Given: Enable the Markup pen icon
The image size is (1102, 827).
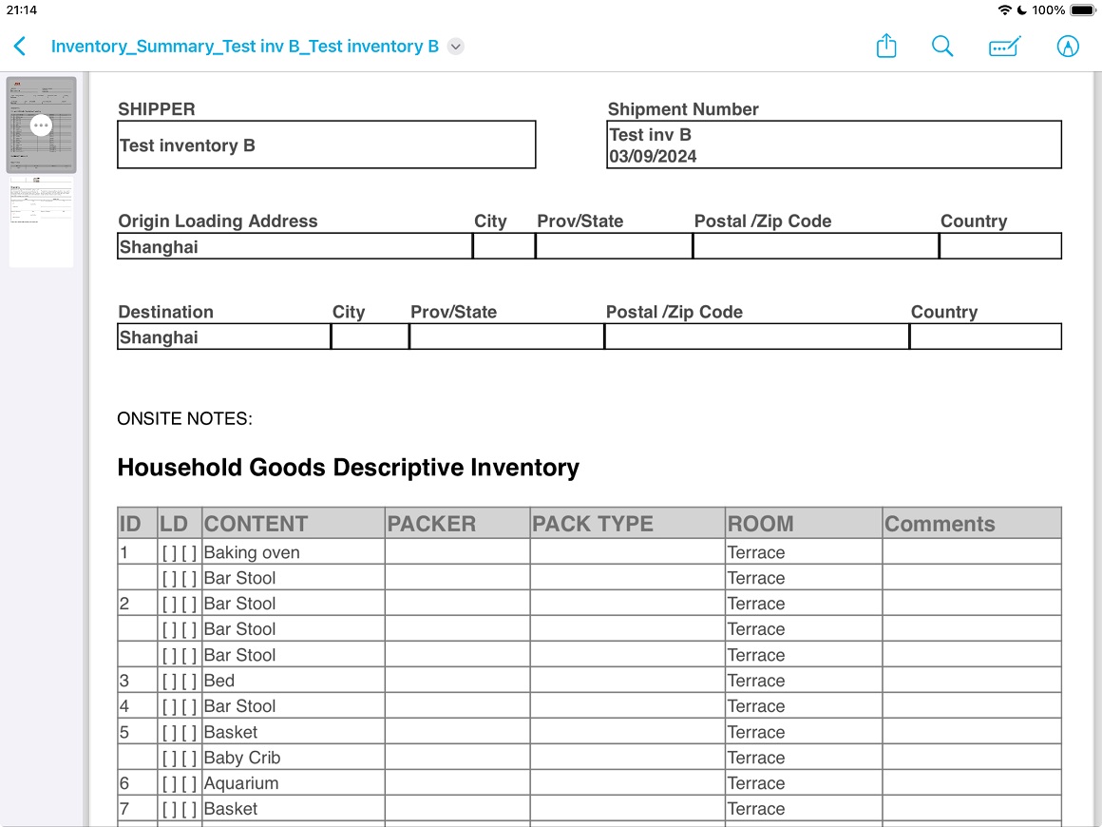Looking at the screenshot, I should tap(1068, 47).
